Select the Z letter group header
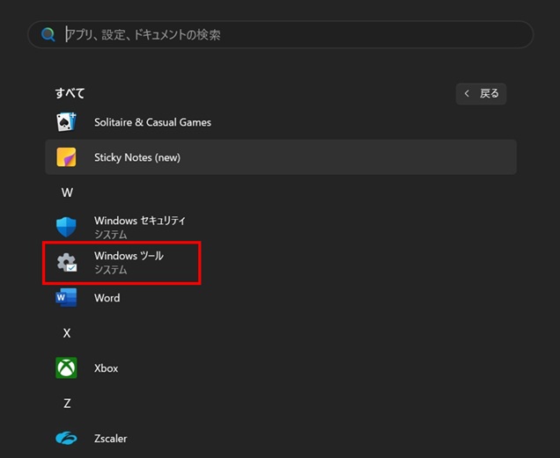Viewport: 560px width, 458px height. pyautogui.click(x=67, y=403)
